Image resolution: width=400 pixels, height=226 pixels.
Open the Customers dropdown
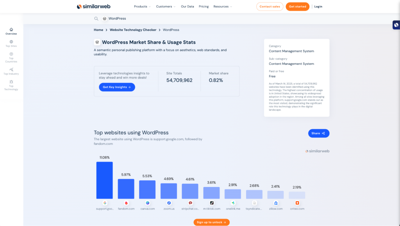(x=164, y=6)
